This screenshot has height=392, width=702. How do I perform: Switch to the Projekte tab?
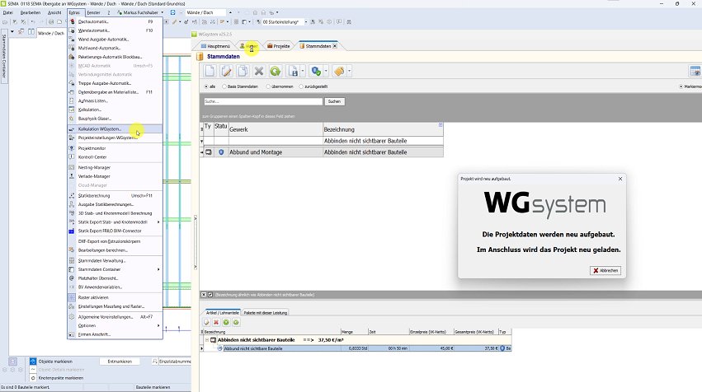(x=281, y=46)
